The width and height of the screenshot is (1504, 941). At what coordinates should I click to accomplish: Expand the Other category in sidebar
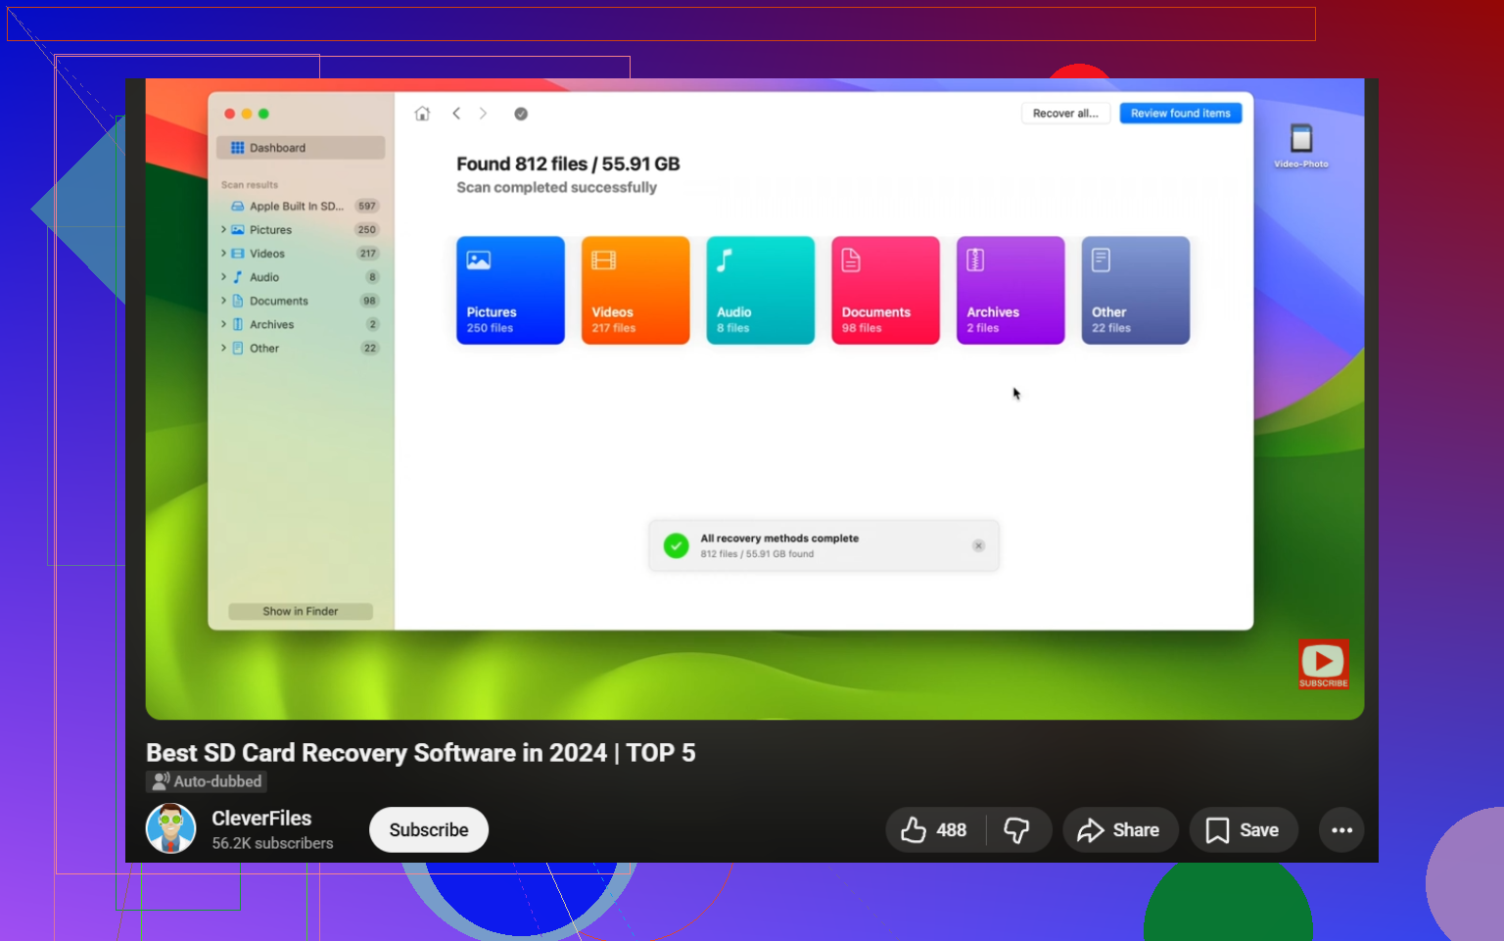click(223, 348)
